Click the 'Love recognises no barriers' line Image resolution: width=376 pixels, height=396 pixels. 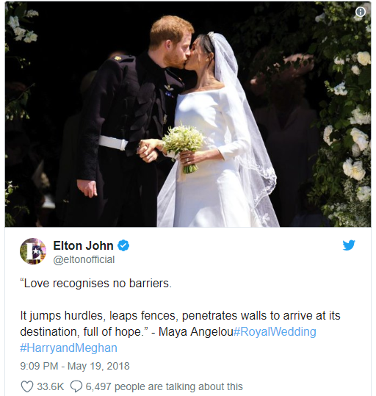pos(95,283)
